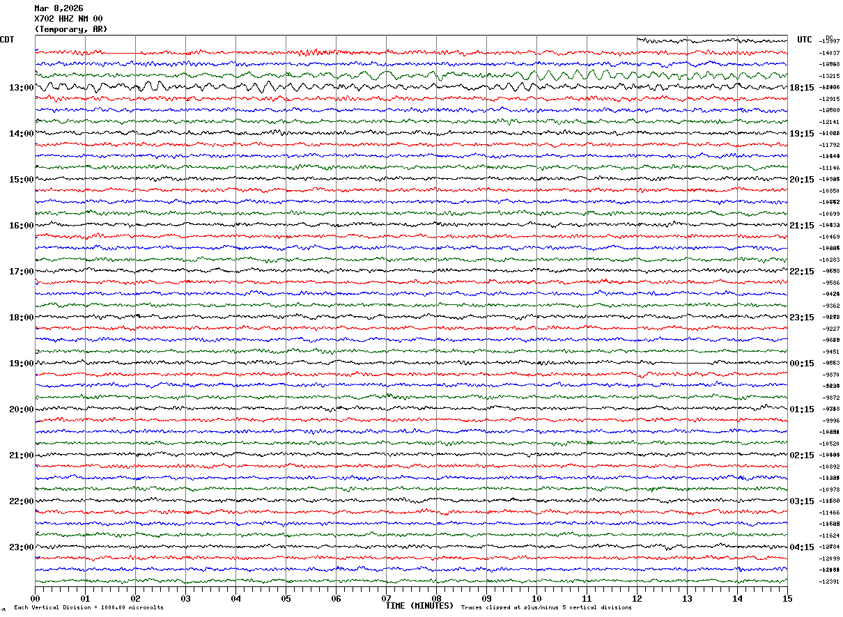The height and width of the screenshot is (617, 843).
Task: Click the "-12141" DC offset value
Action: pyautogui.click(x=829, y=122)
